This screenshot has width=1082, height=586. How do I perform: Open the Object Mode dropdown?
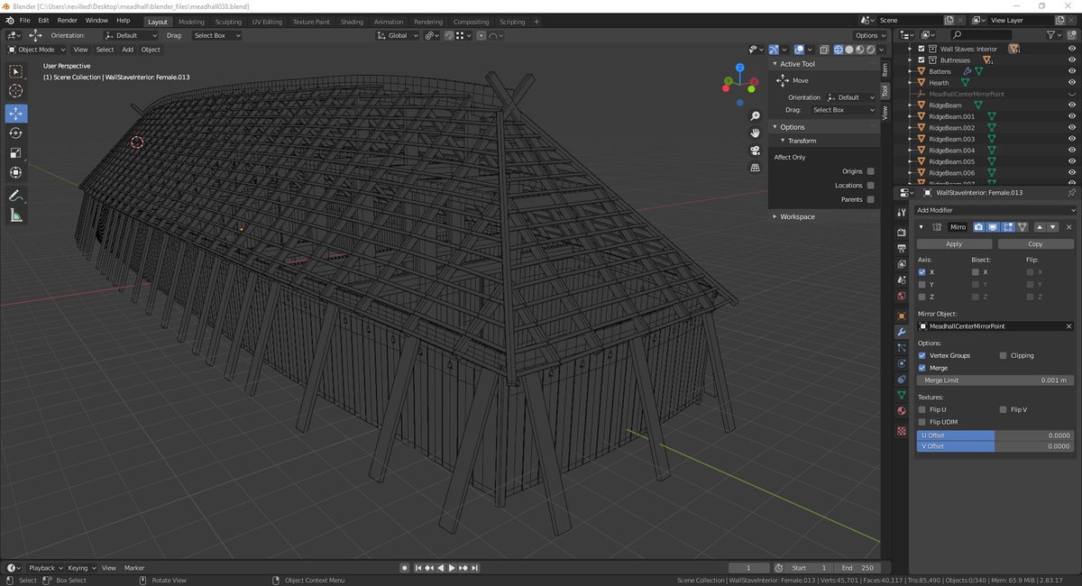36,50
